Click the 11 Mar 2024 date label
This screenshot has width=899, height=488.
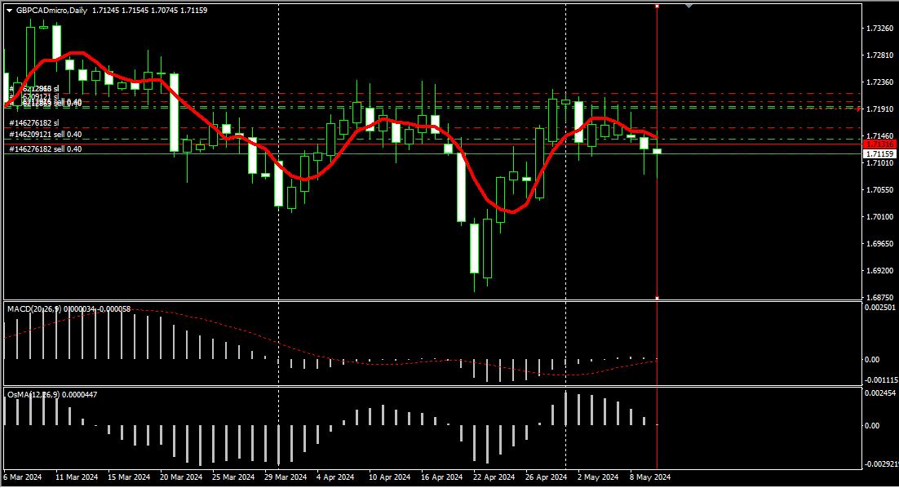[x=77, y=477]
